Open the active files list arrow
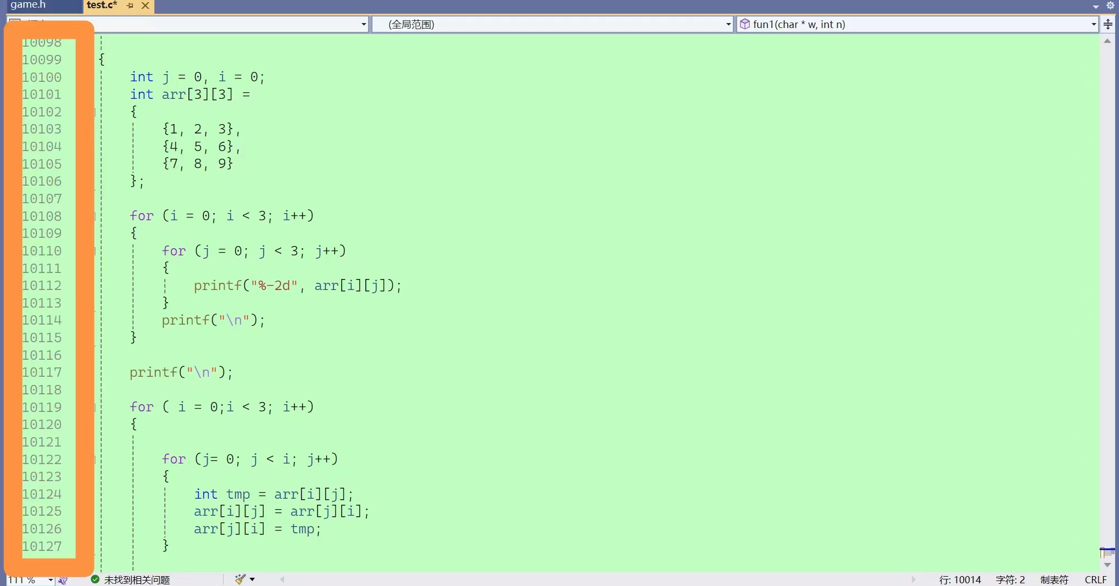The width and height of the screenshot is (1119, 586). pyautogui.click(x=1095, y=7)
